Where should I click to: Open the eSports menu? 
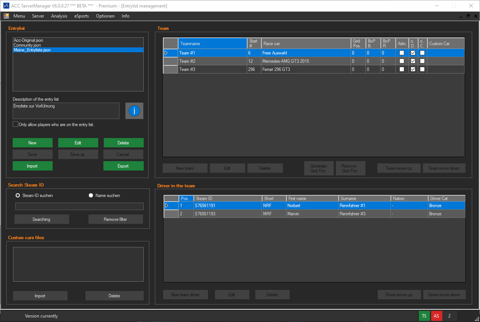(x=81, y=16)
